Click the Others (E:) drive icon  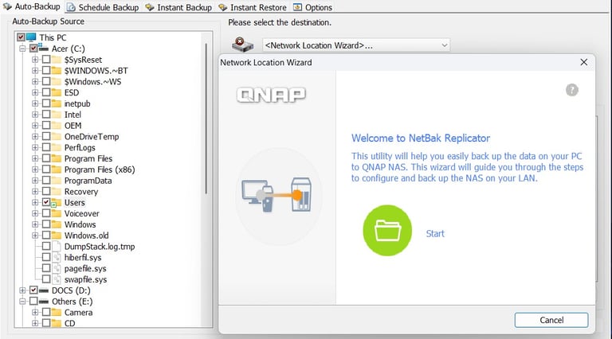coord(44,302)
